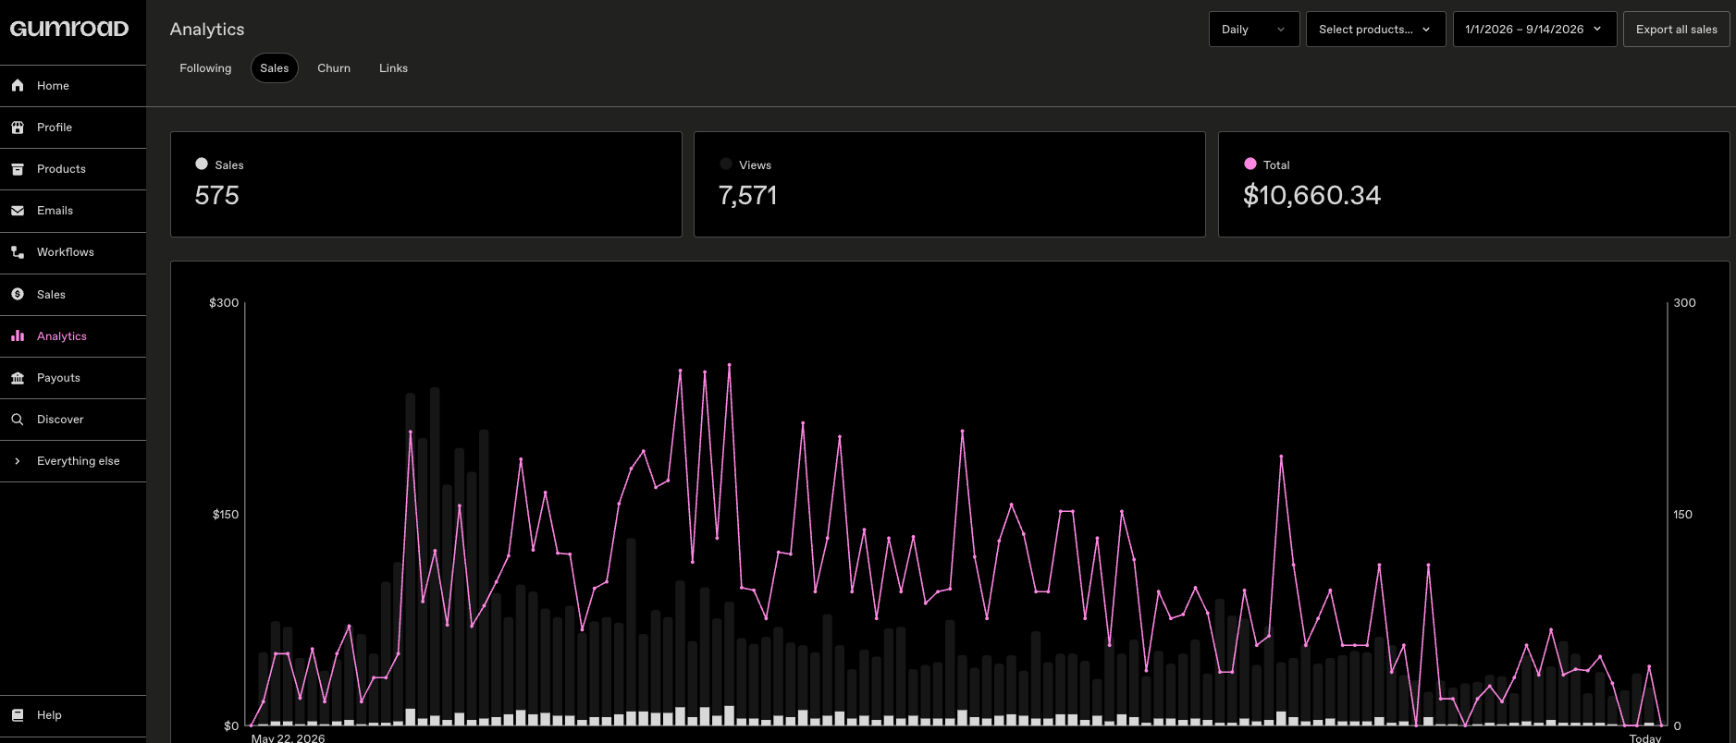Open Emails via its envelope icon
This screenshot has height=743, width=1736.
point(18,211)
